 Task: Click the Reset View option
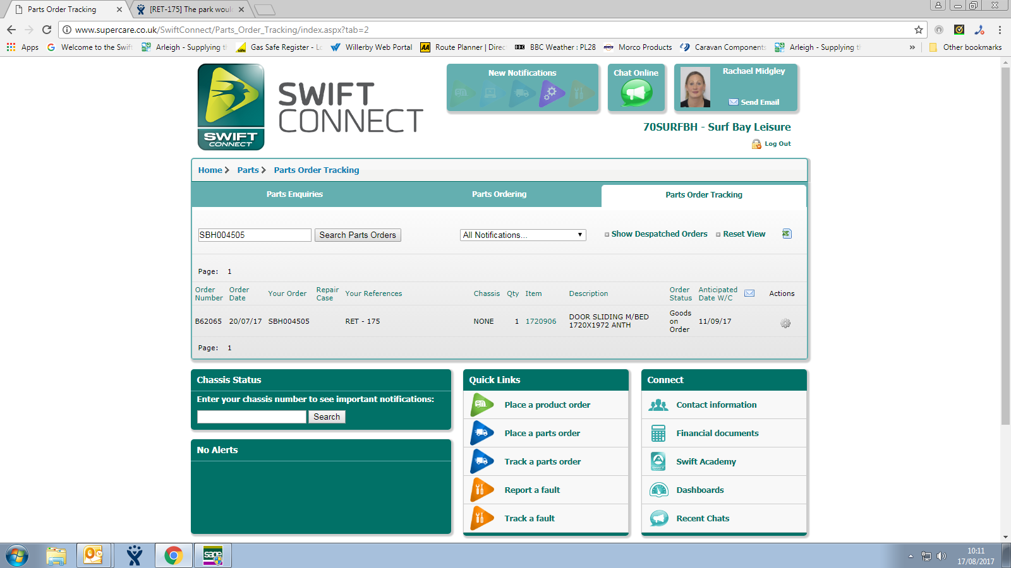(x=744, y=234)
